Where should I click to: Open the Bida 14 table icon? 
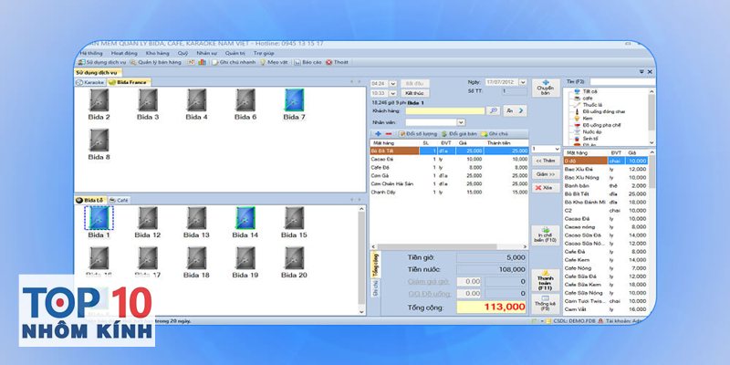(245, 218)
